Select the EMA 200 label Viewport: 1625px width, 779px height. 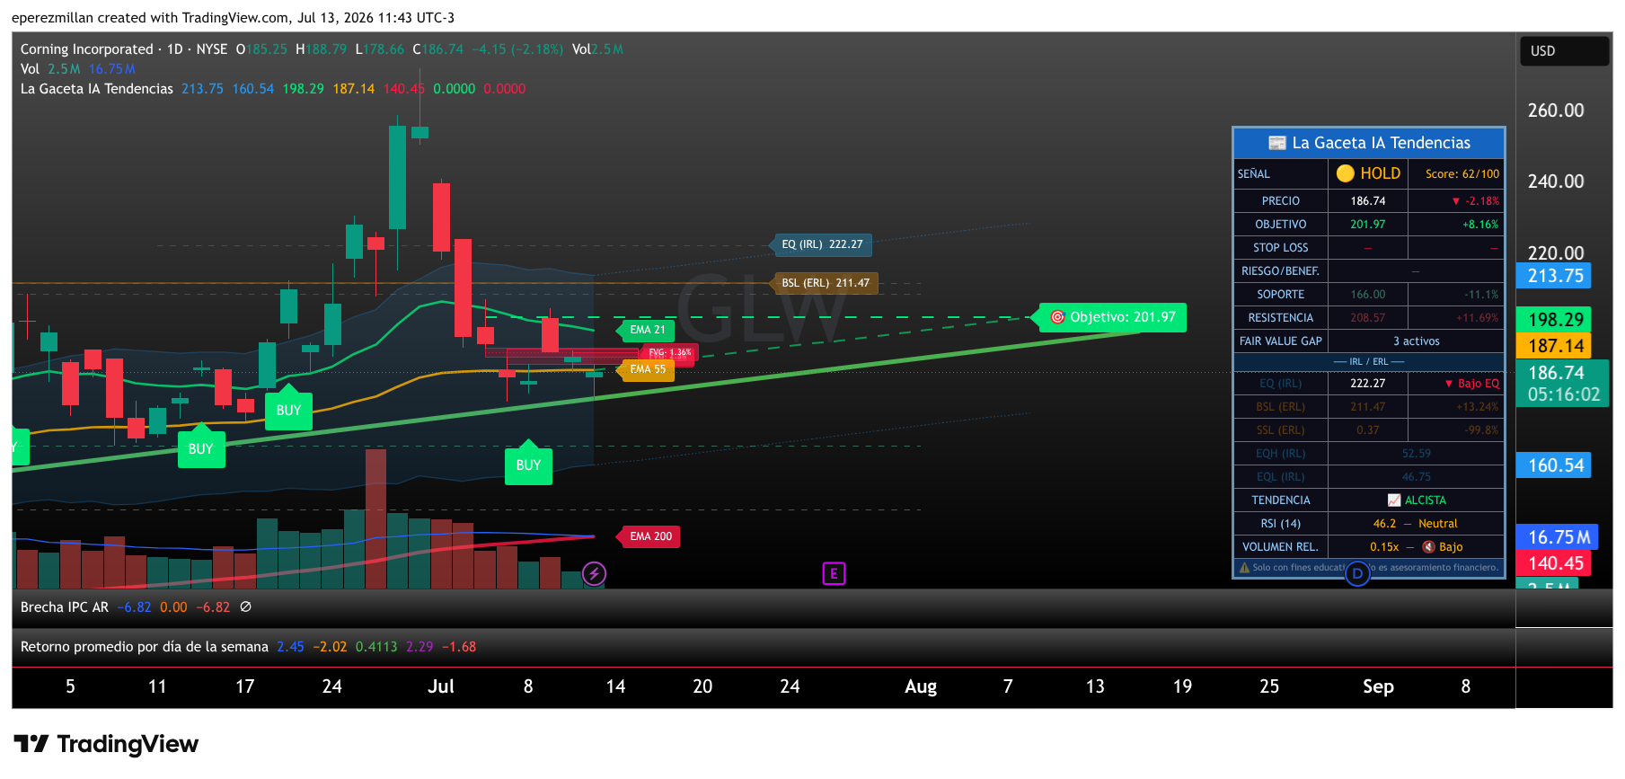click(x=649, y=536)
